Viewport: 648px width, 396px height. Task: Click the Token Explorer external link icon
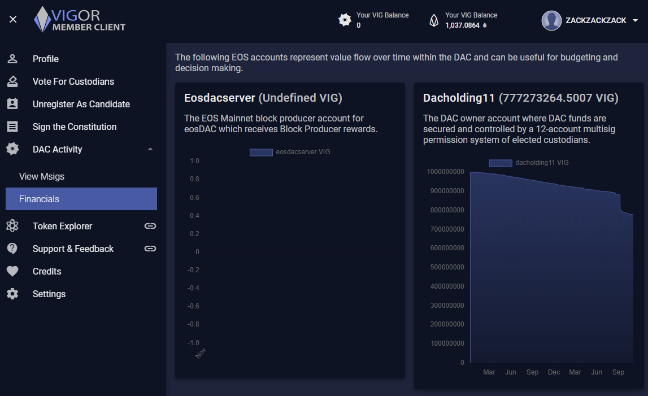[x=150, y=226]
